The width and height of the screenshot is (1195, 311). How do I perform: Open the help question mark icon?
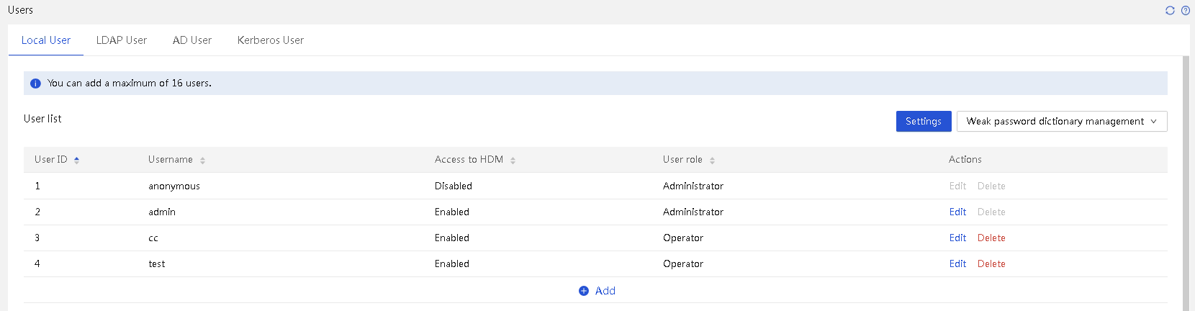click(x=1186, y=10)
